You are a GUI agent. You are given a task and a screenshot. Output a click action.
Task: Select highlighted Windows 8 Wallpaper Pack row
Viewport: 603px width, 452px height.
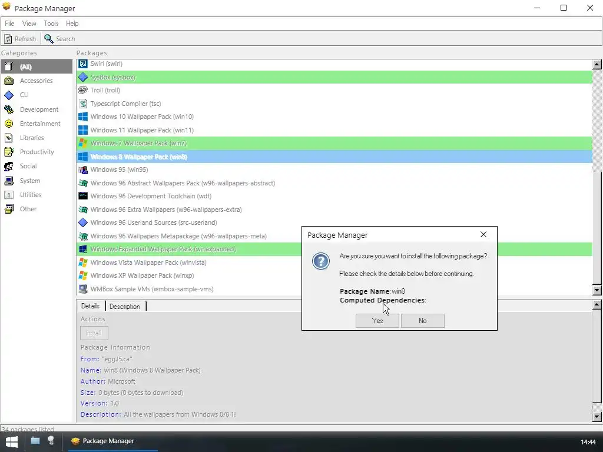click(334, 157)
